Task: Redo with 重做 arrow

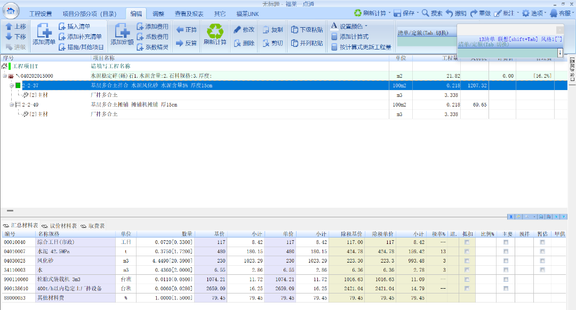Action: pos(481,13)
